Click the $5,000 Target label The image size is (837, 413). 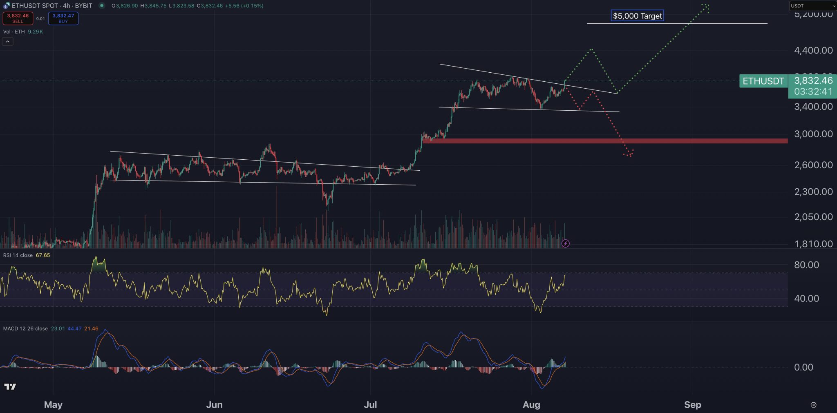(x=637, y=16)
